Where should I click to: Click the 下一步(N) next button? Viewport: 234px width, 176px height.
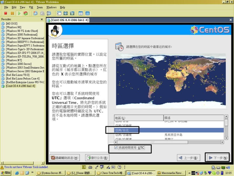pyautogui.click(x=218, y=158)
